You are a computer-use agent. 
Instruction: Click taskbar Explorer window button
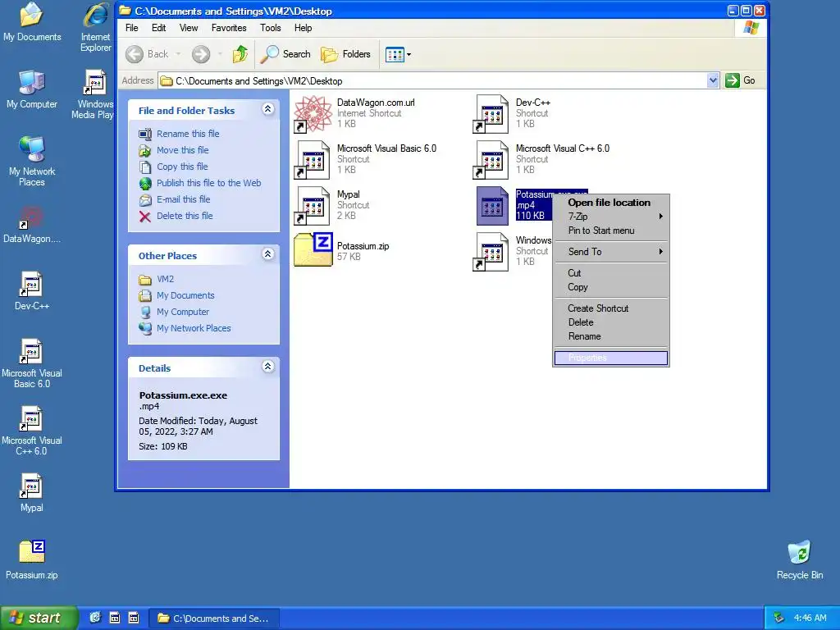[214, 619]
